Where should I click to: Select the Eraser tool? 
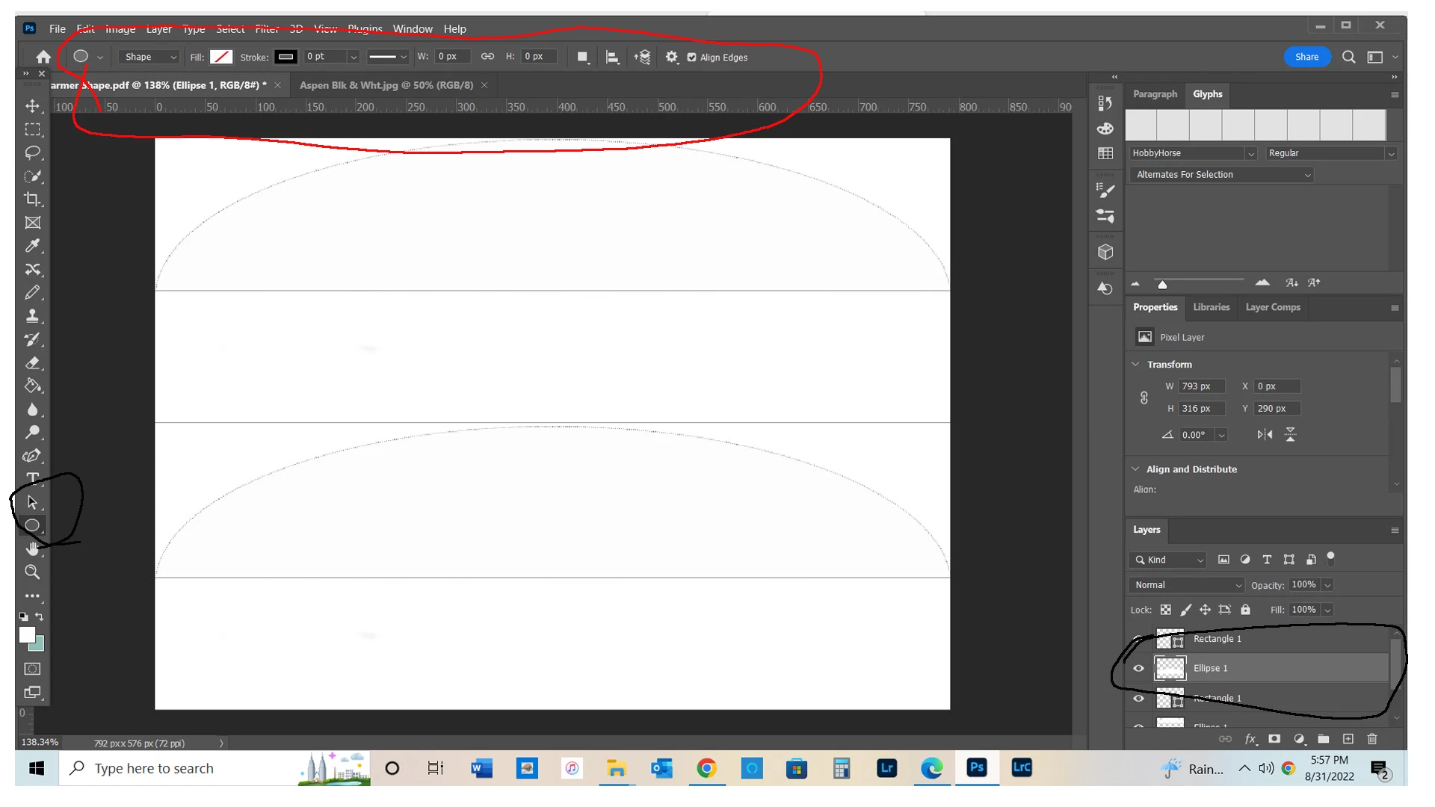click(x=32, y=362)
